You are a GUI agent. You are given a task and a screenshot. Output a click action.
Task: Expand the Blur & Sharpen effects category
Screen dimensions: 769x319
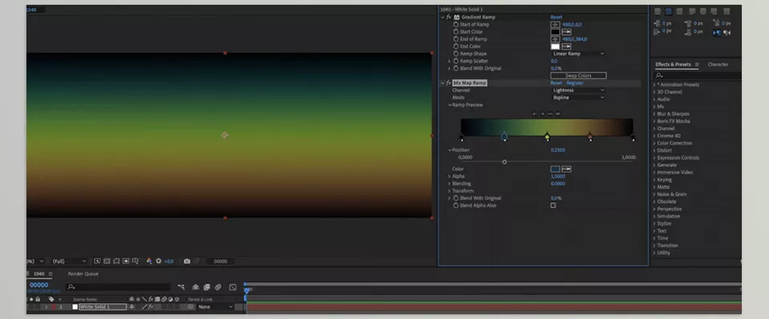(x=654, y=114)
